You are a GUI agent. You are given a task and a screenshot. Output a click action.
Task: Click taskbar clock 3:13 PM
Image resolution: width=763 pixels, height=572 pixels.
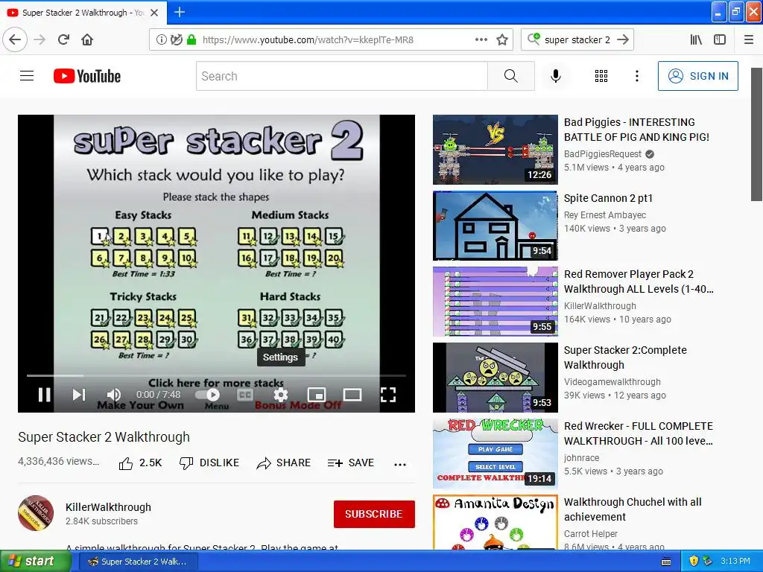click(735, 562)
